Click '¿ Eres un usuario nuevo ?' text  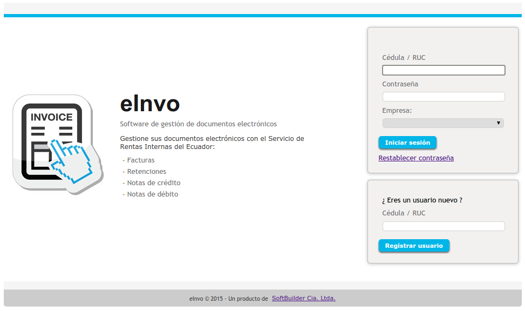[x=422, y=200]
